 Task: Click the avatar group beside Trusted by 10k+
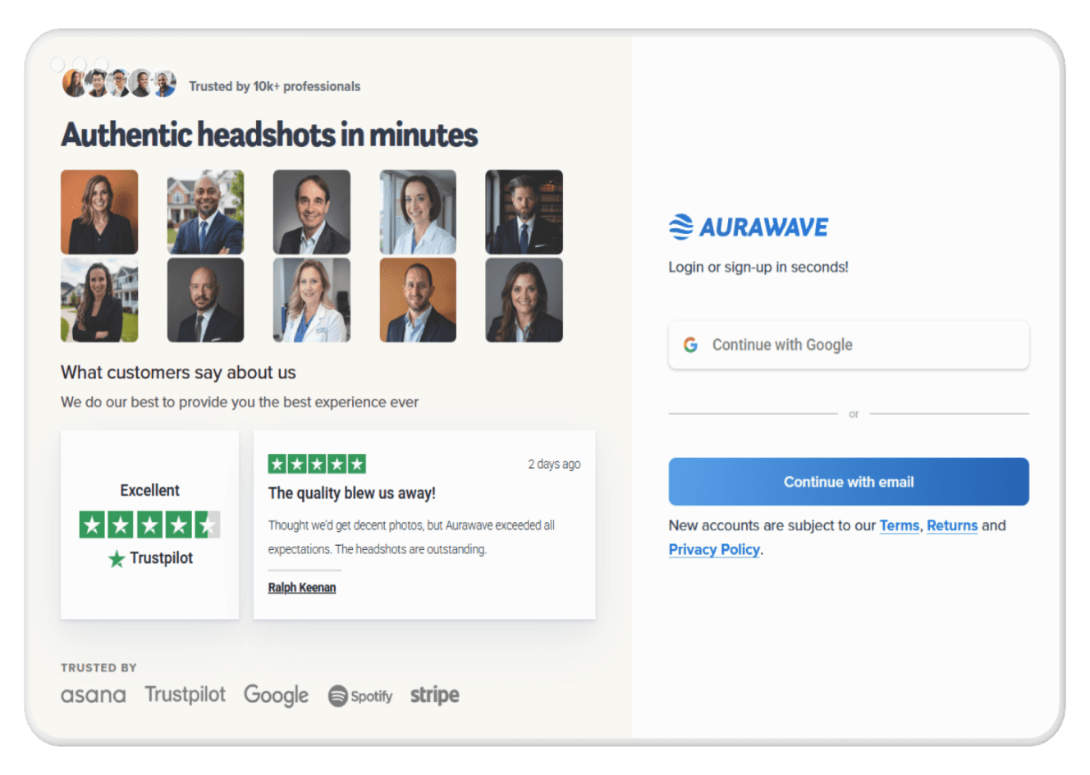tap(119, 83)
